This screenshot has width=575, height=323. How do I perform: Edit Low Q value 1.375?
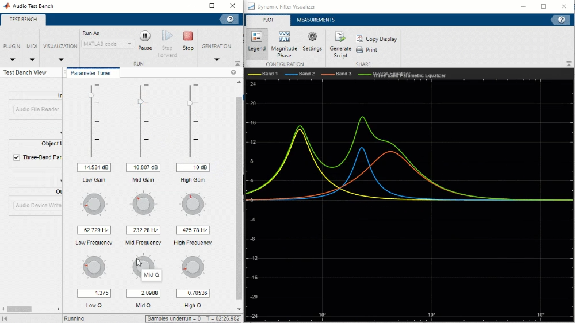94,293
